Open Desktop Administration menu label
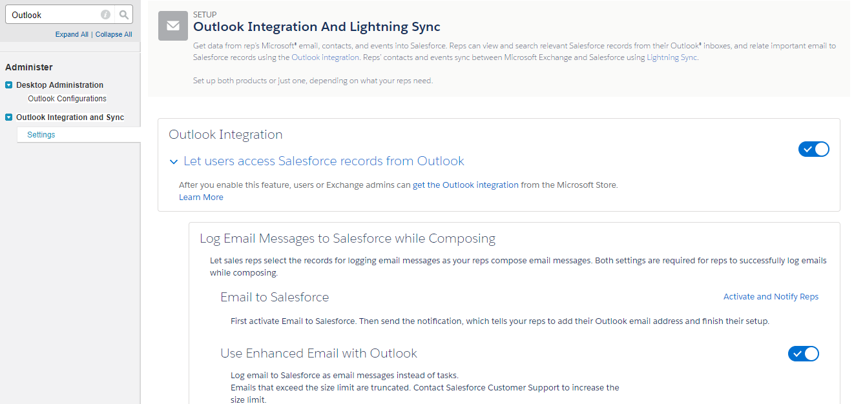The height and width of the screenshot is (404, 854). pos(60,85)
